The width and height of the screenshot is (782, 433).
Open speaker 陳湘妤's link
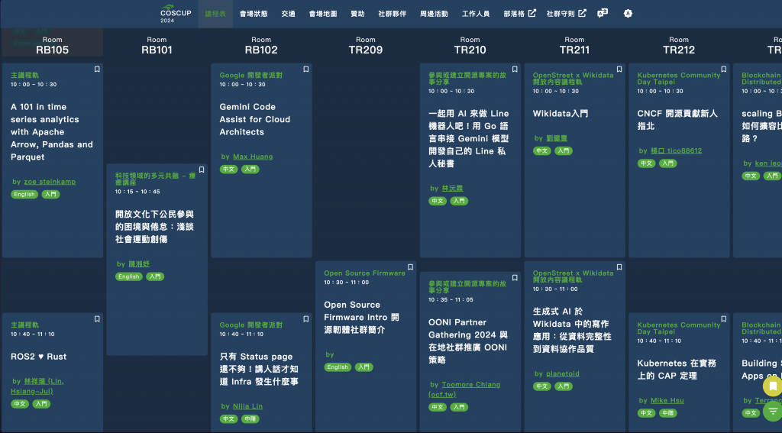(139, 264)
